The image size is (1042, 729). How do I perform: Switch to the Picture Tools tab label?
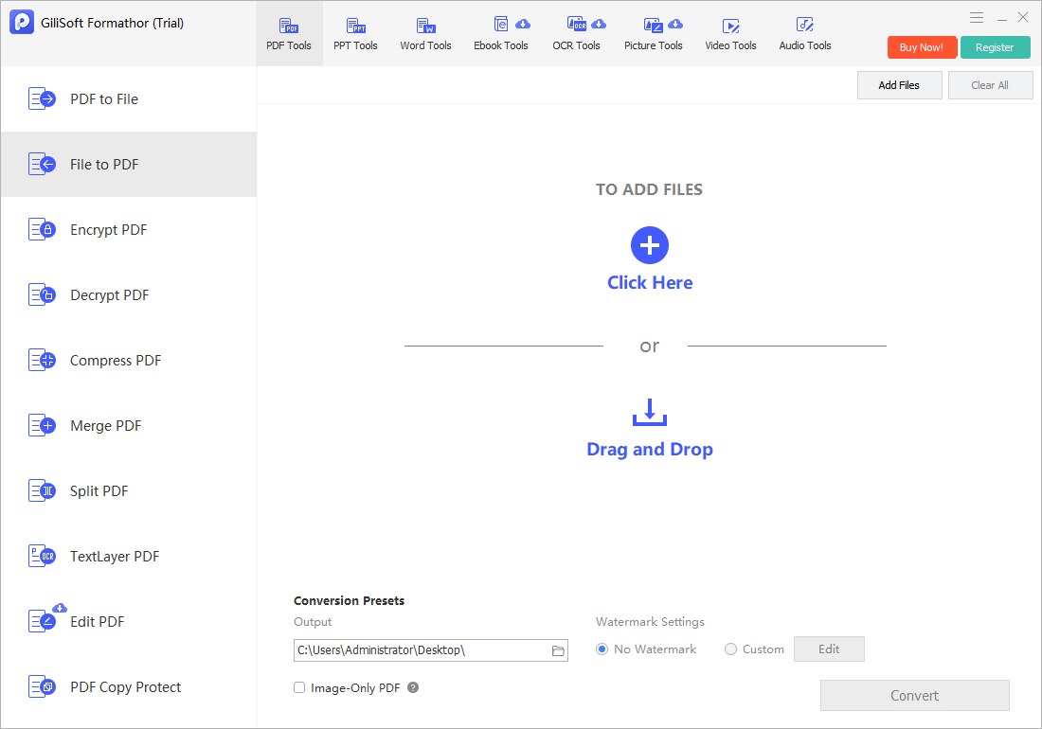(x=654, y=45)
